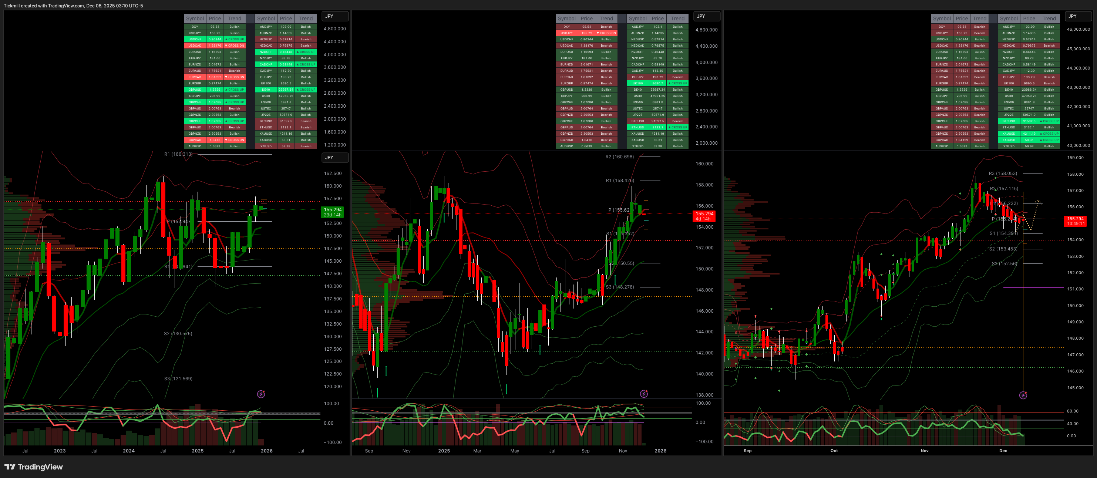Click the USDCHF CROSS UP cell in left table
1097x478 pixels.
pyautogui.click(x=234, y=39)
